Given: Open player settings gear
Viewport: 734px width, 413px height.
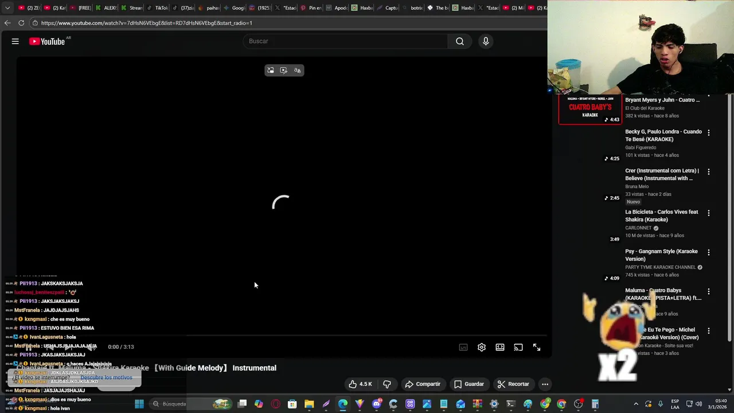Looking at the screenshot, I should coord(482,347).
